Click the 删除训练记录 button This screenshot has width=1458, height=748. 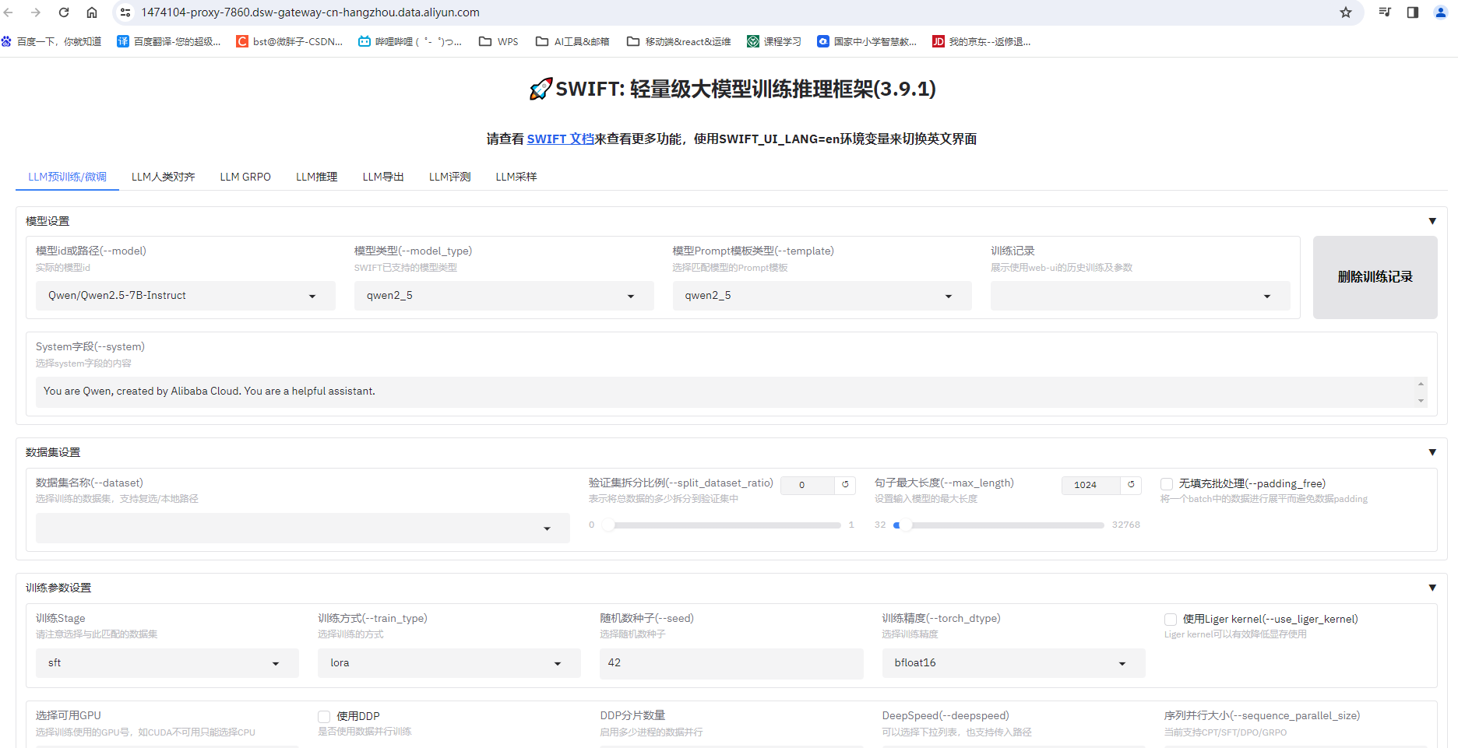point(1375,277)
